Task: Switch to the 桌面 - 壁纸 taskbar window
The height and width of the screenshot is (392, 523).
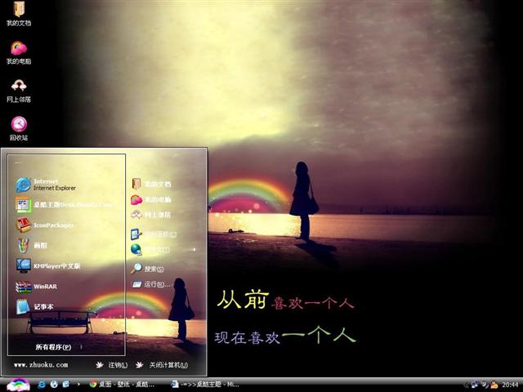Action: click(x=123, y=384)
